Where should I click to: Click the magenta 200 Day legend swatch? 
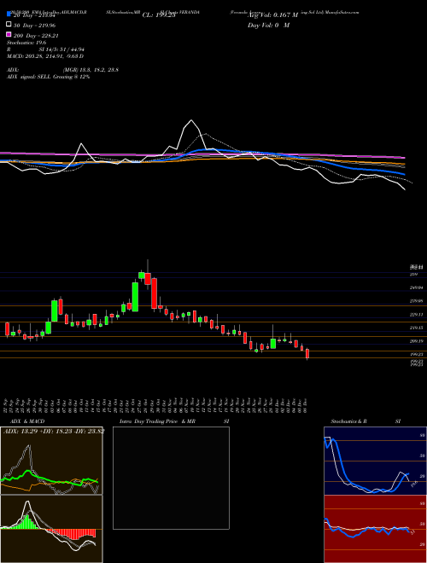pyautogui.click(x=9, y=35)
